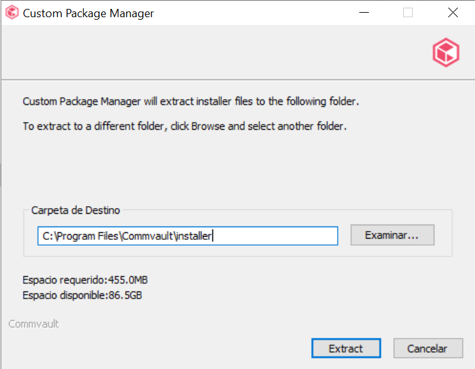Click the Custom Package Manager title text
Screen dimensions: 475x369
(88, 13)
